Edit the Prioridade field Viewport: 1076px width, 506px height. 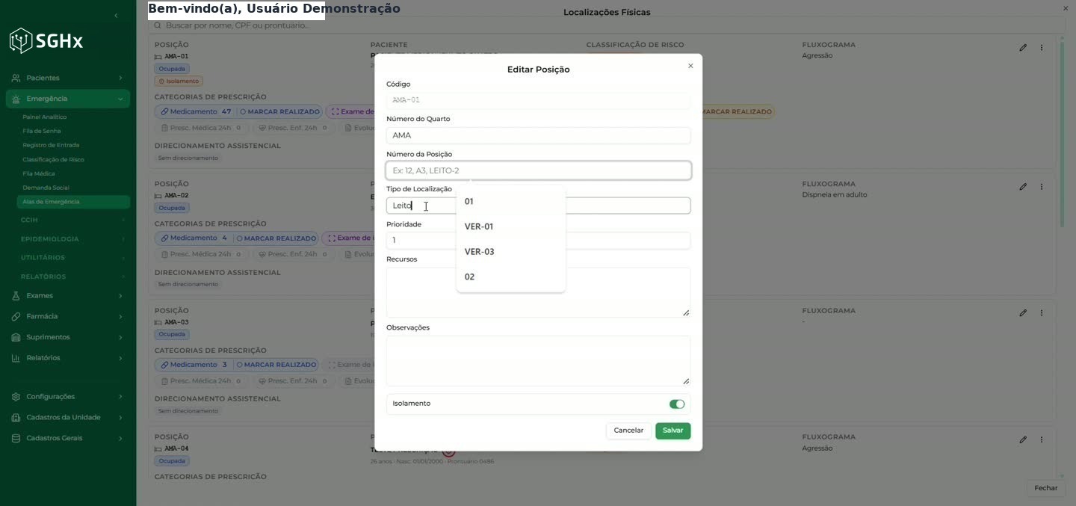538,241
